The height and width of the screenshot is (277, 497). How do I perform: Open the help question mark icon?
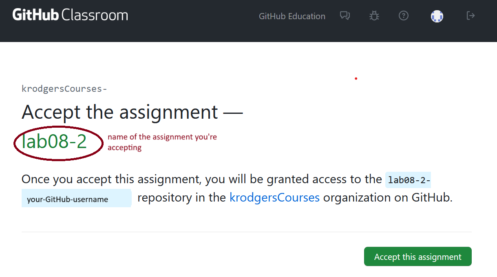coord(403,16)
